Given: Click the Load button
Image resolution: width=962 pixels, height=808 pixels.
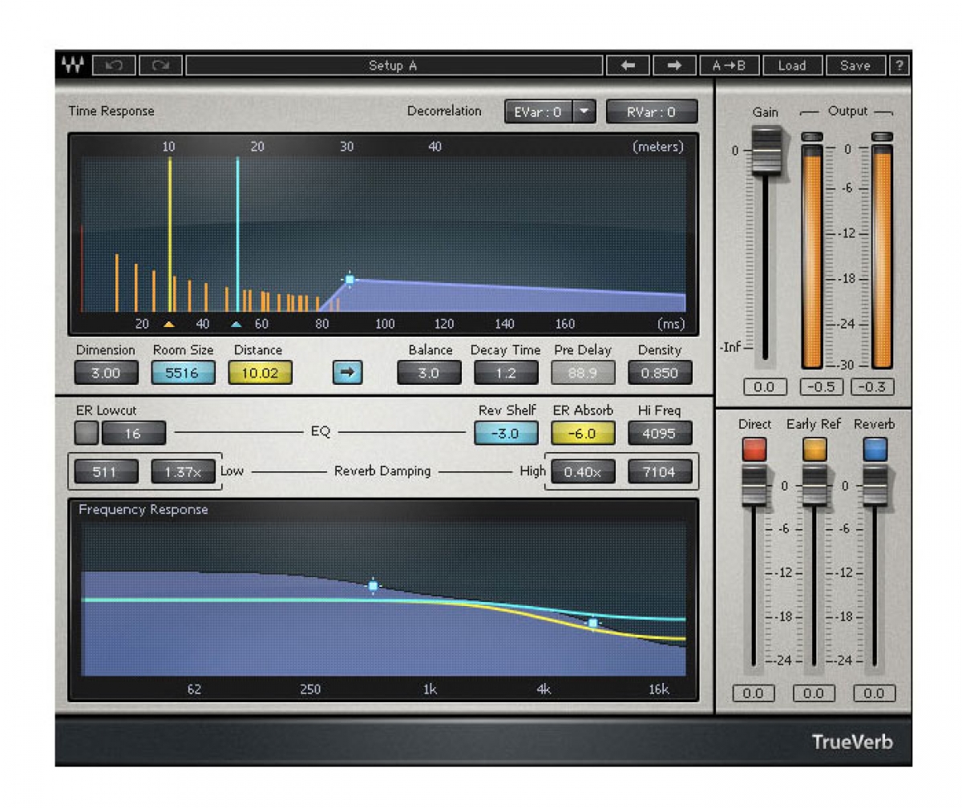Looking at the screenshot, I should (792, 66).
